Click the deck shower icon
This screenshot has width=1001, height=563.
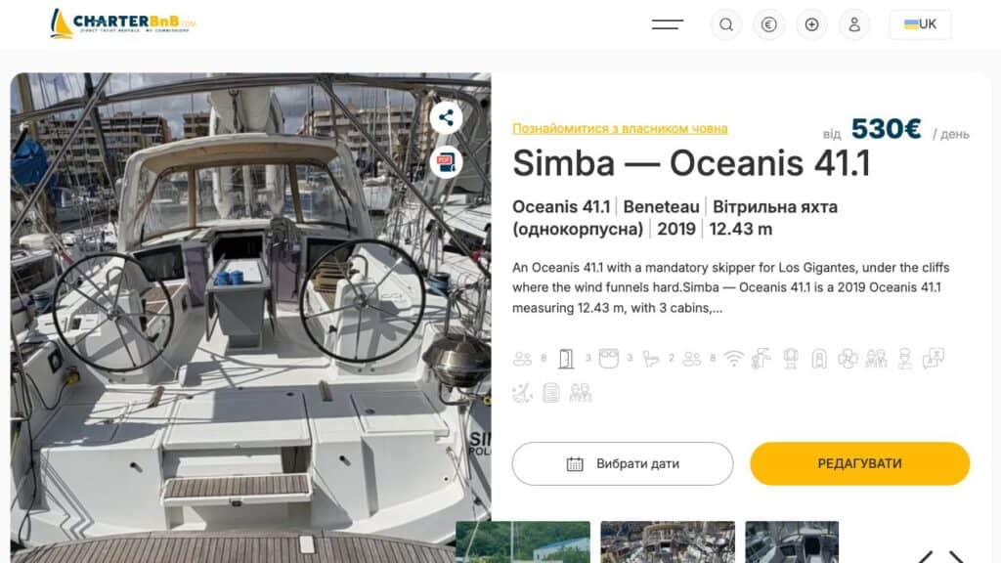tap(761, 359)
